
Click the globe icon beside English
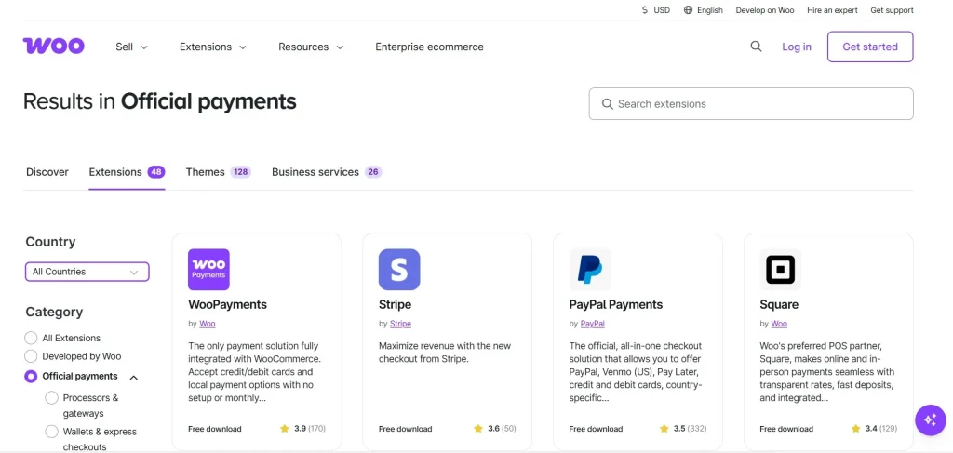point(688,10)
